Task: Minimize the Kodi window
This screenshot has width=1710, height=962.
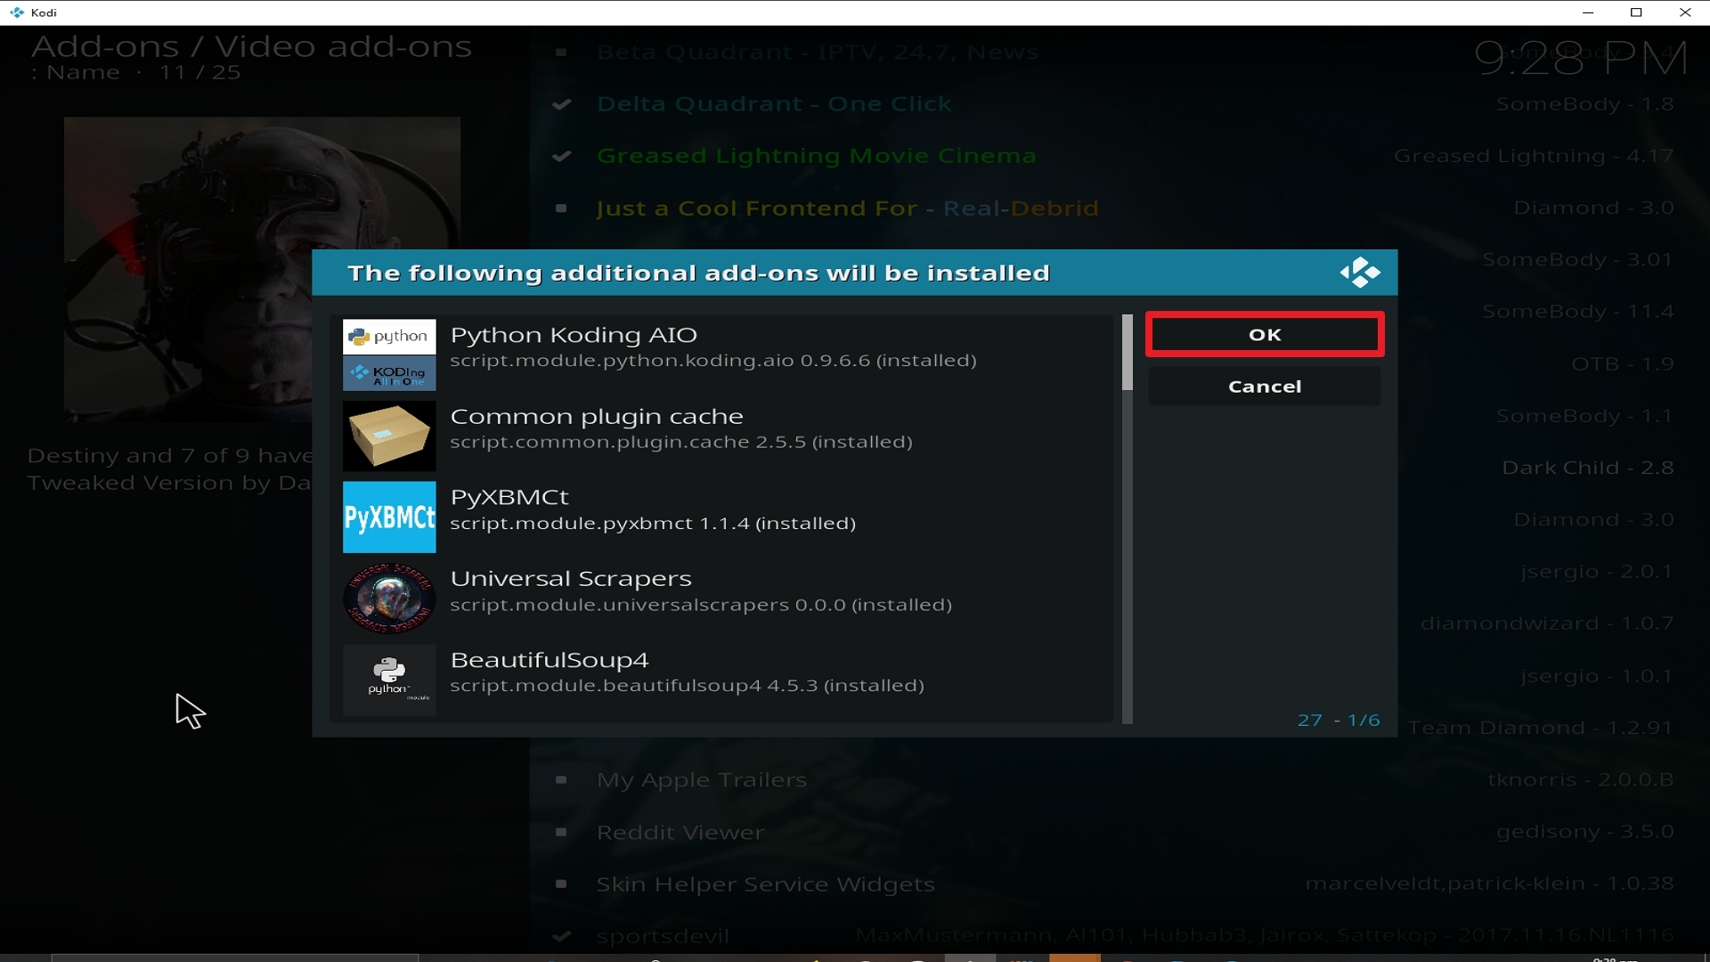Action: pos(1587,12)
